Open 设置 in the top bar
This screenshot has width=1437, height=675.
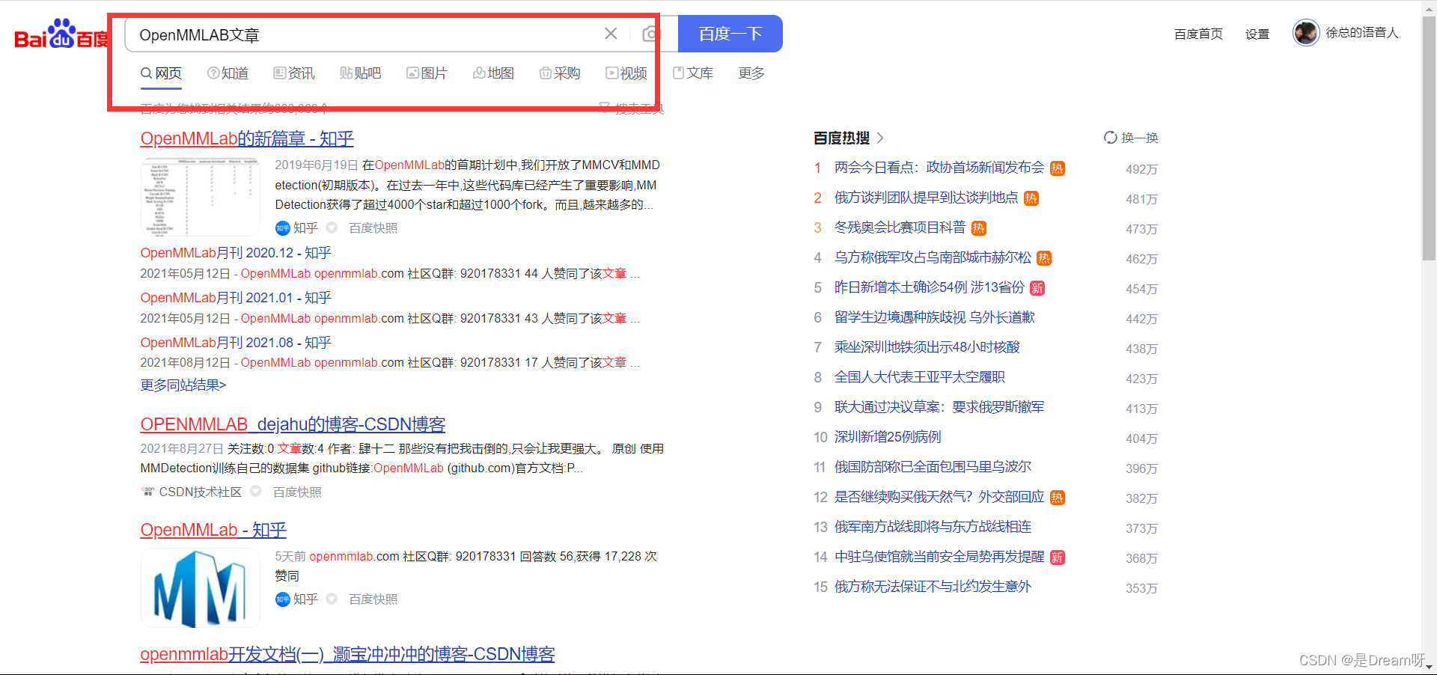(x=1257, y=34)
